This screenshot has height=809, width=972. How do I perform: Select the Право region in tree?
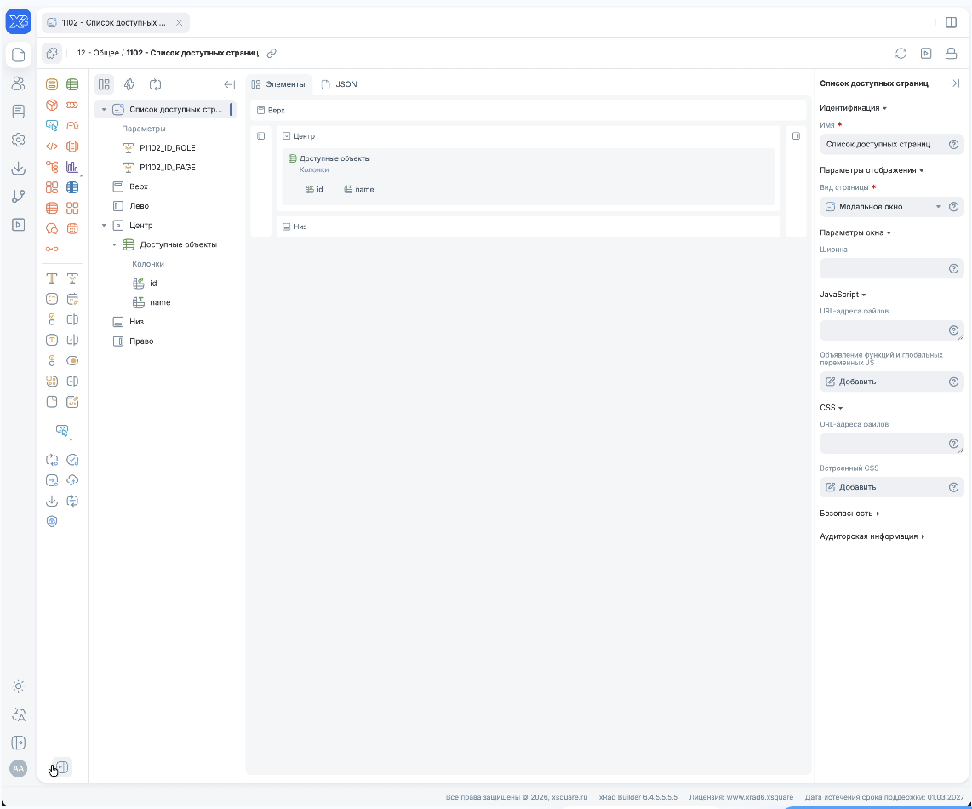141,341
